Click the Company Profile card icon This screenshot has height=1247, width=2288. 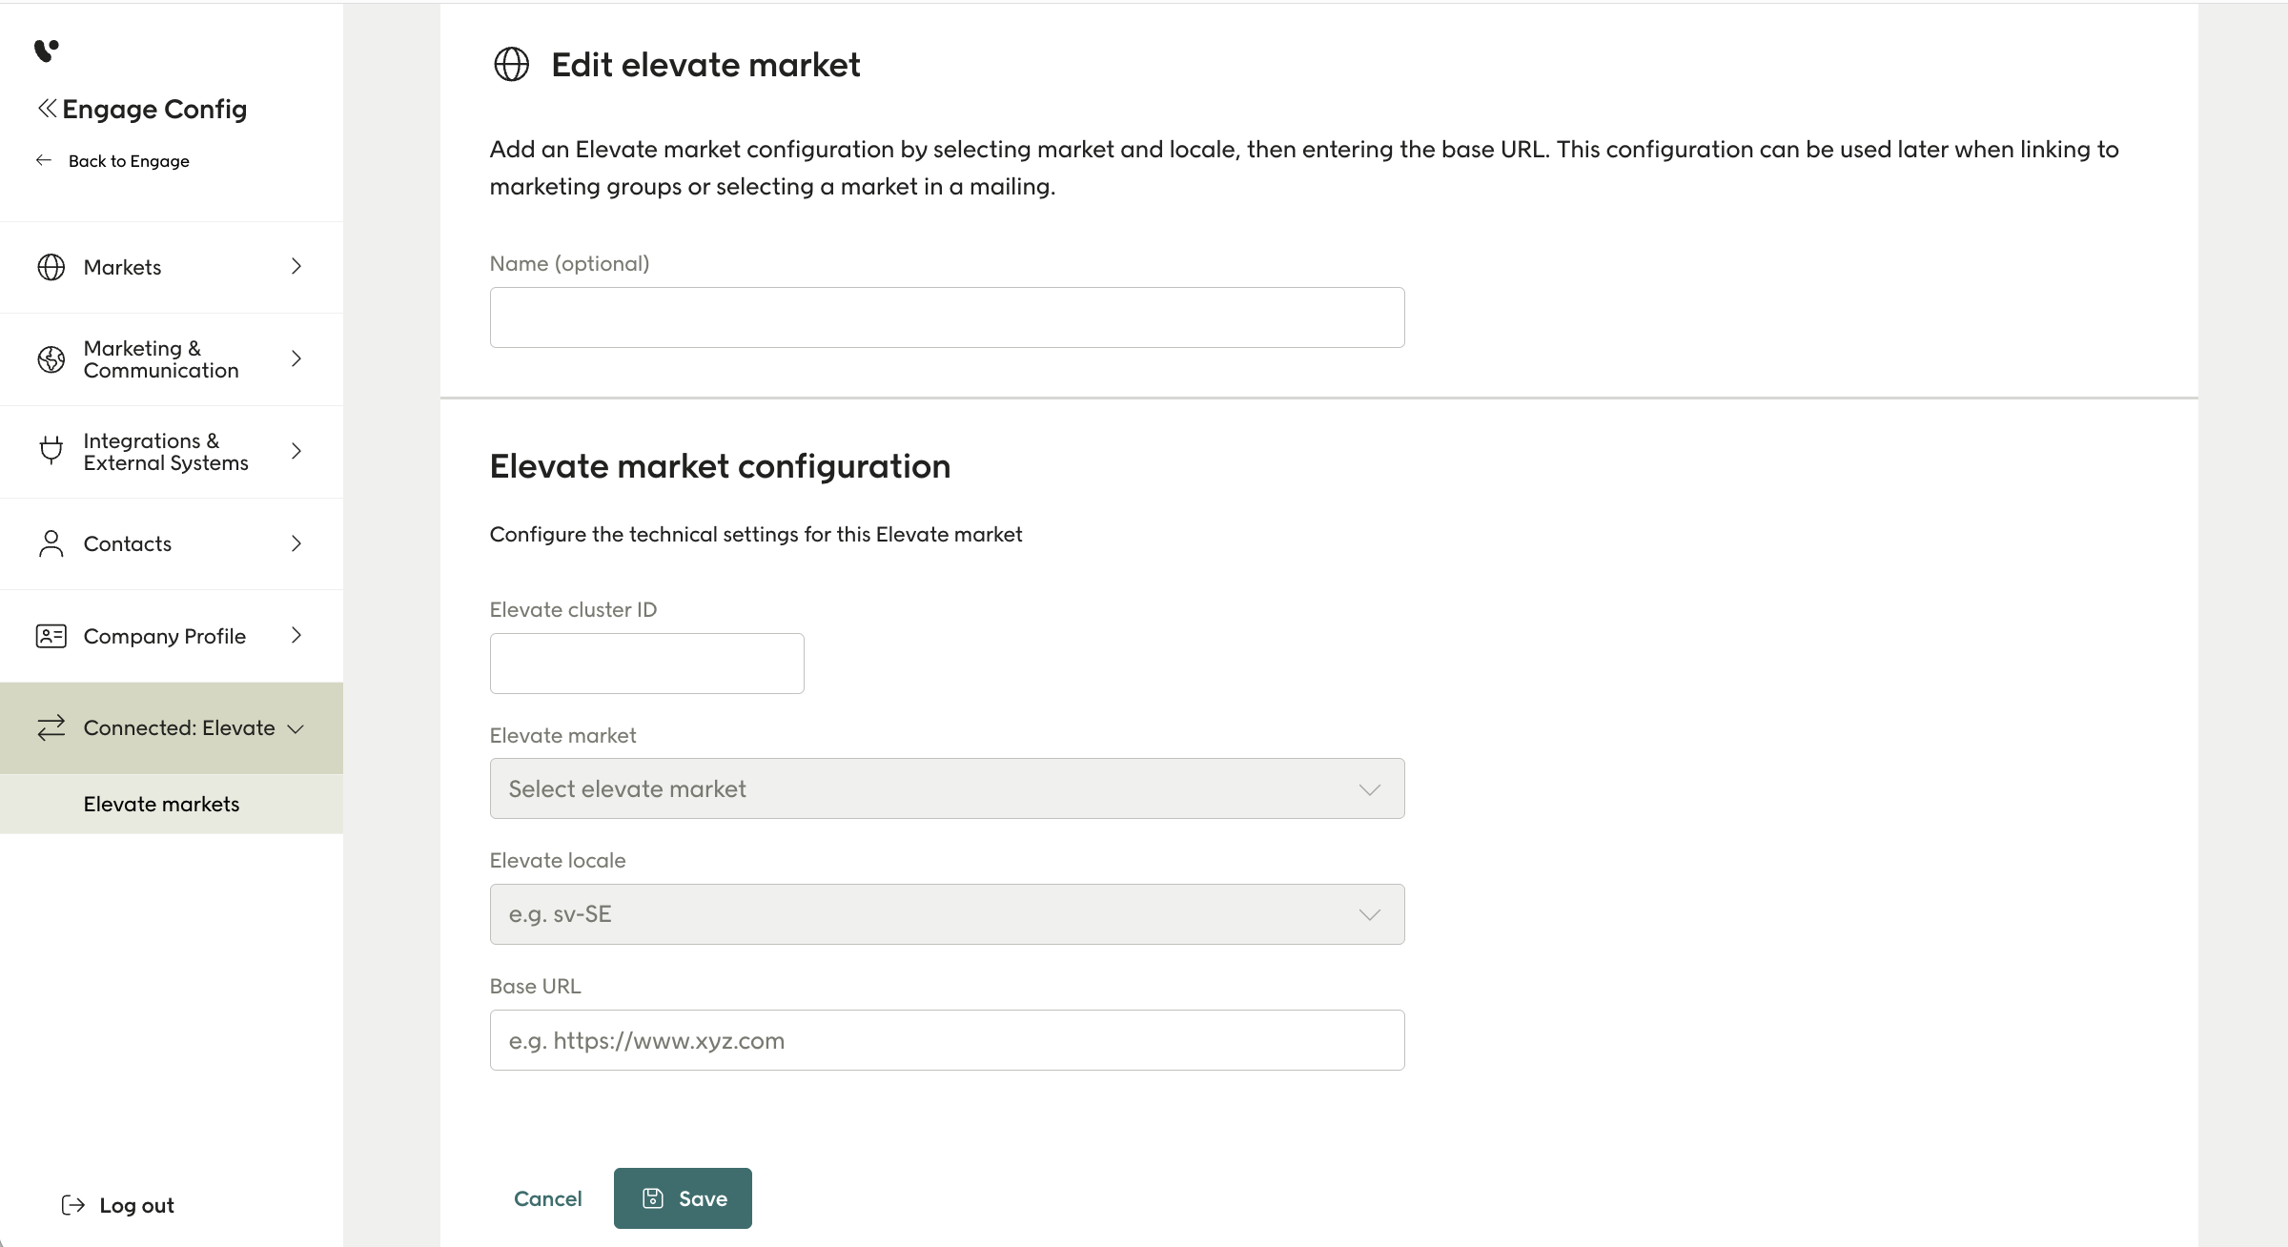(x=51, y=636)
